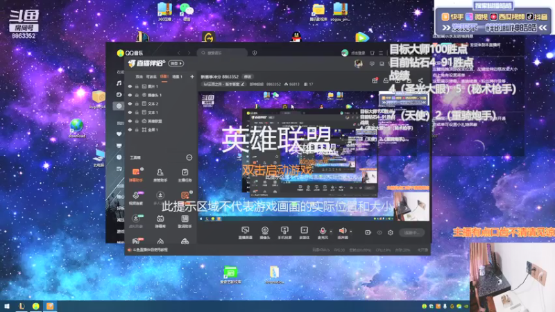Hide the 图片 1 layer with its eye icon
Screen dimensions: 555x312
(130, 86)
